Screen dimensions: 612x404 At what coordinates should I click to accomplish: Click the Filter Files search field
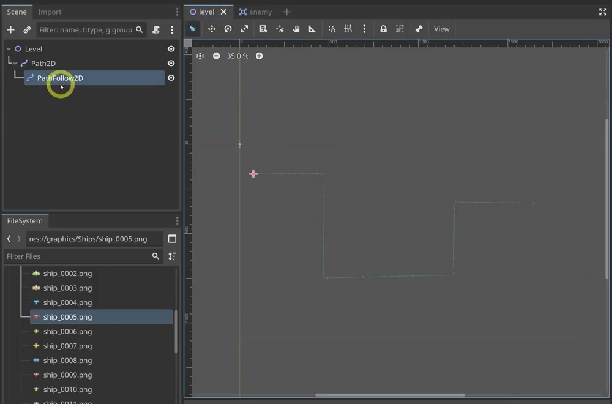83,256
